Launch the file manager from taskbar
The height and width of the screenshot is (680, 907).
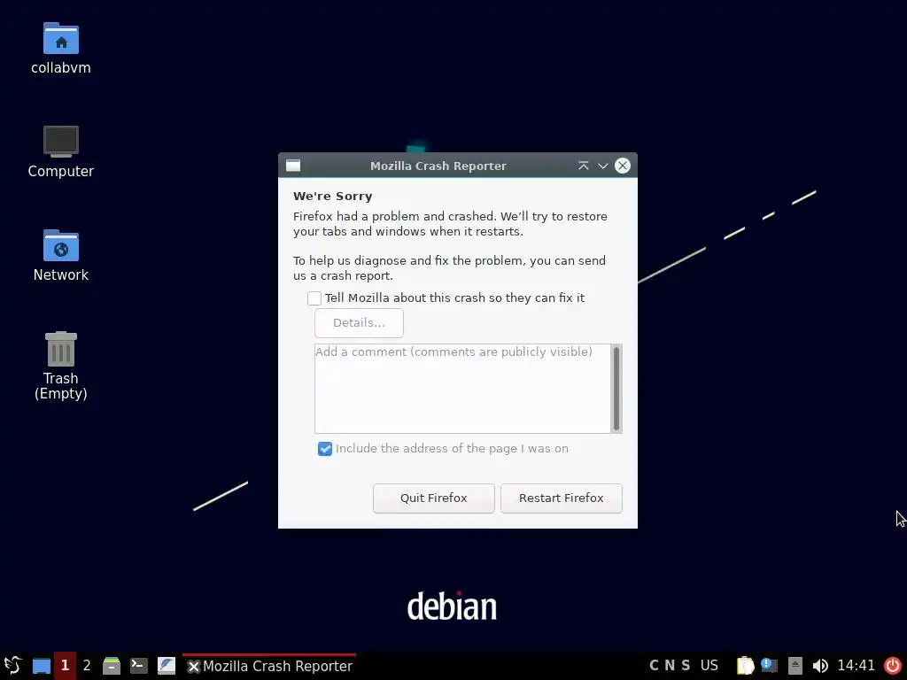(112, 666)
